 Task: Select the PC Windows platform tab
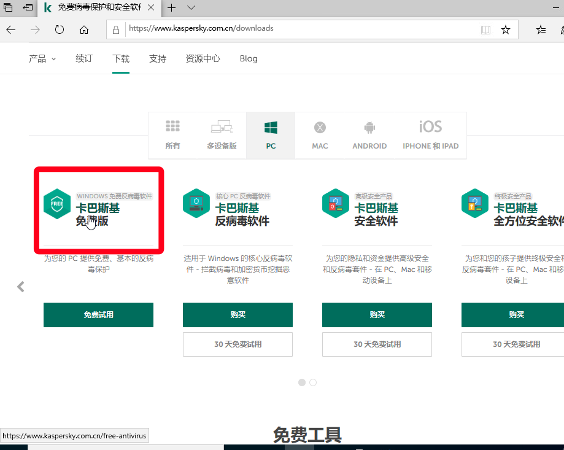(x=271, y=135)
